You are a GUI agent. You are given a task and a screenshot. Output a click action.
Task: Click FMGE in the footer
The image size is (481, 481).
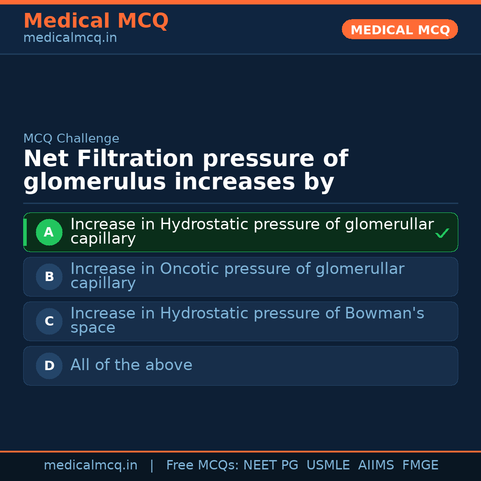(420, 465)
